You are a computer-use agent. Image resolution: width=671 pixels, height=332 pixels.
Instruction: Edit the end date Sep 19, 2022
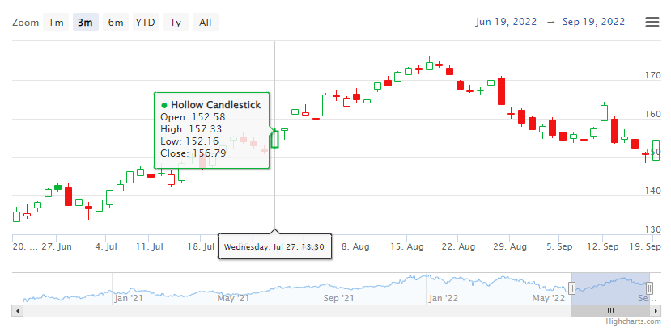(x=592, y=22)
